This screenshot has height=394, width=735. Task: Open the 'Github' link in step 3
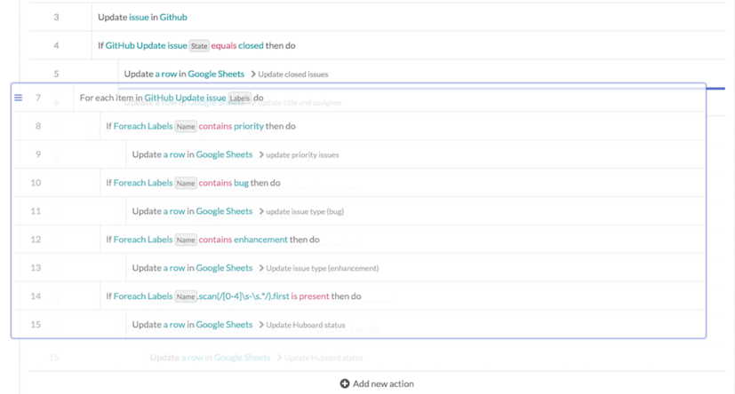pos(173,18)
